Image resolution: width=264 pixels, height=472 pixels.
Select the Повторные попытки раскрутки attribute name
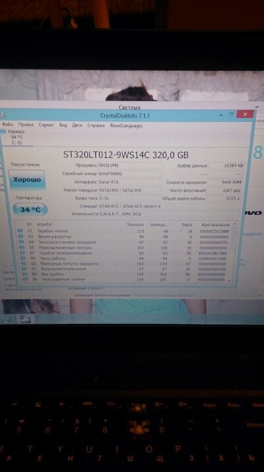point(70,264)
